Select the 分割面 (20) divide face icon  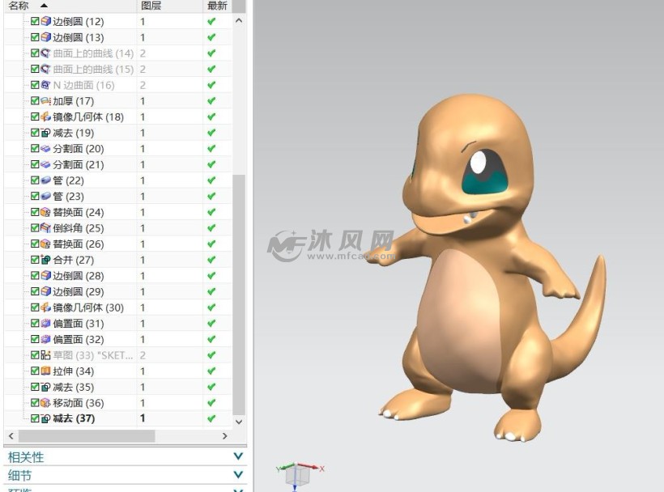pyautogui.click(x=45, y=148)
